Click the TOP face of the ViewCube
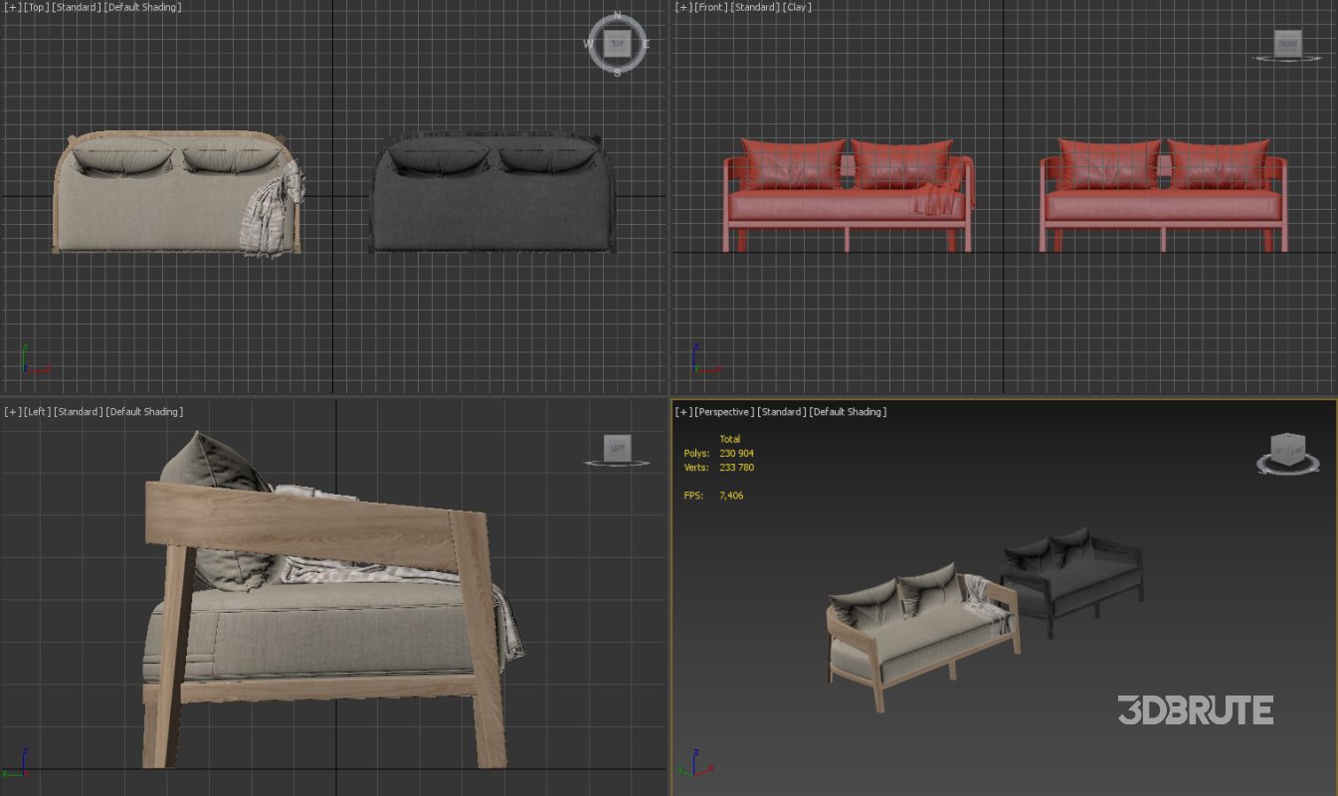The image size is (1338, 796). tap(616, 43)
